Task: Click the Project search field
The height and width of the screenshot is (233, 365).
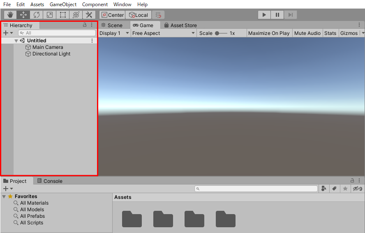Action: [256, 189]
